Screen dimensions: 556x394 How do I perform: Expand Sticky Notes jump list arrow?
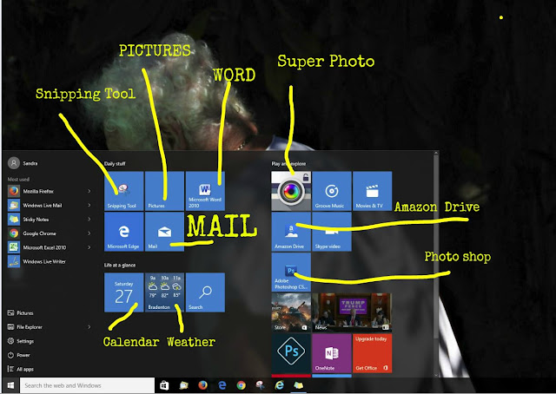pos(89,220)
